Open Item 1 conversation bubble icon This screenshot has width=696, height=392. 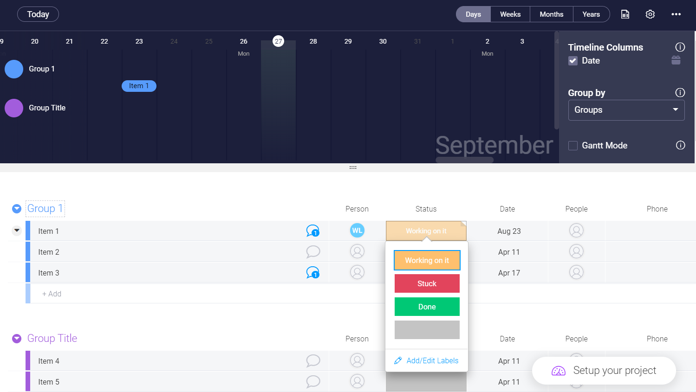(313, 231)
